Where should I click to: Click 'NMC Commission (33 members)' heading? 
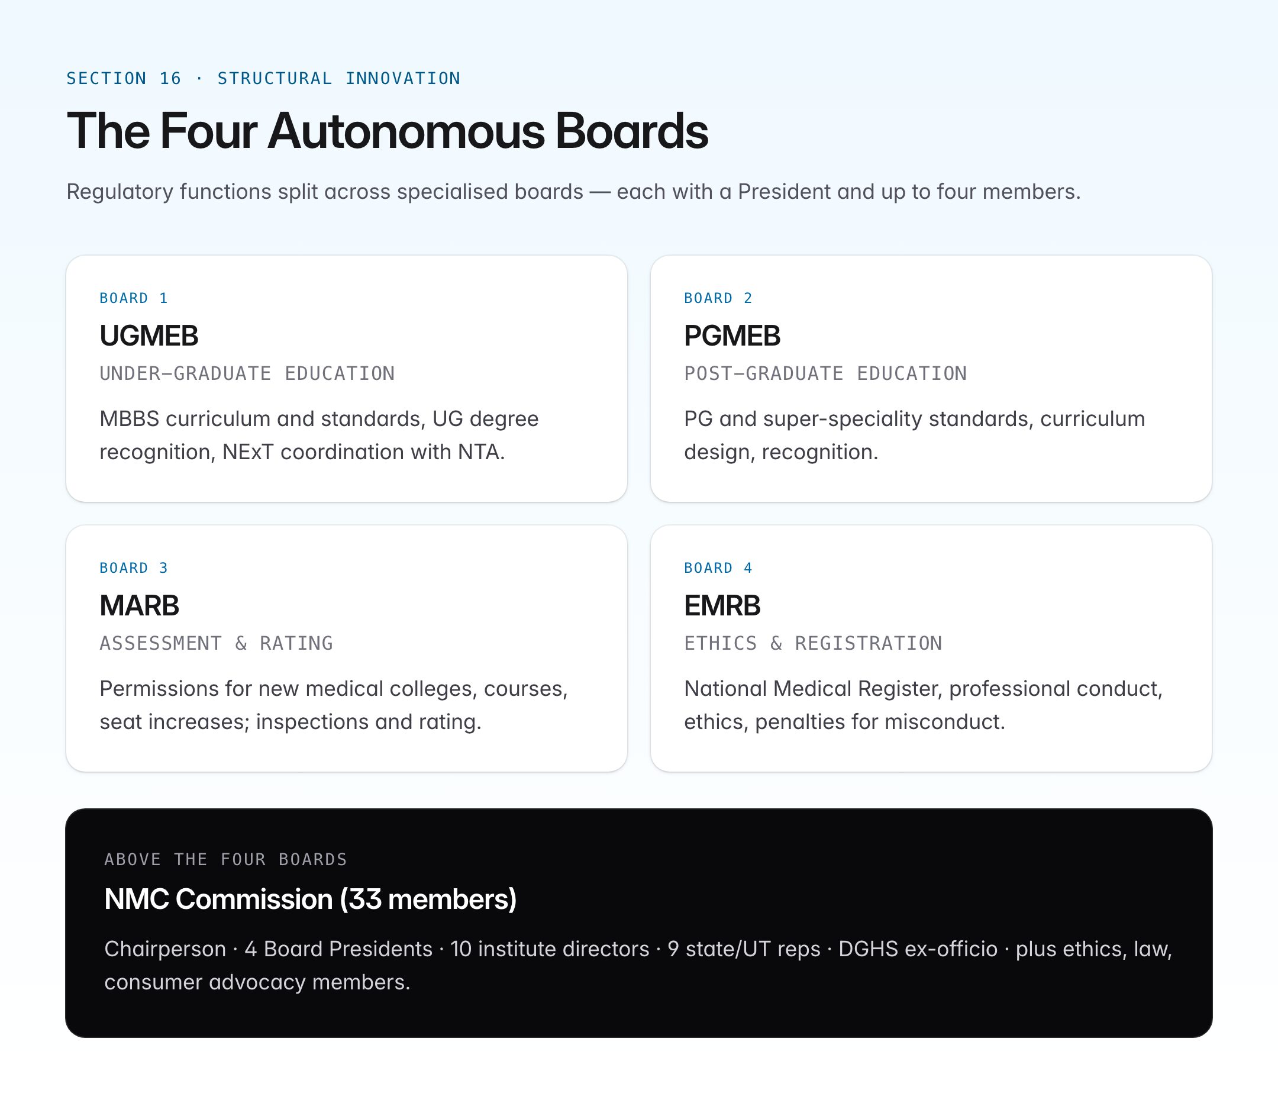[310, 899]
